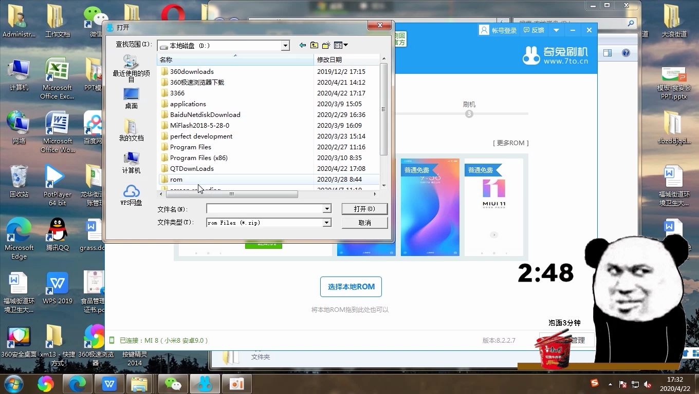Click the 取消 button
Screen dimensions: 699x394
coord(364,223)
